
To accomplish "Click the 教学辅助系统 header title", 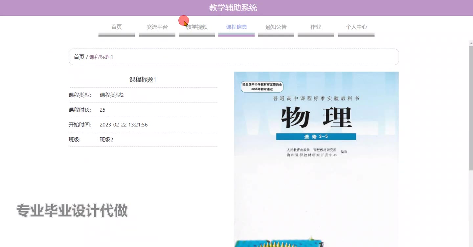I will (x=233, y=8).
